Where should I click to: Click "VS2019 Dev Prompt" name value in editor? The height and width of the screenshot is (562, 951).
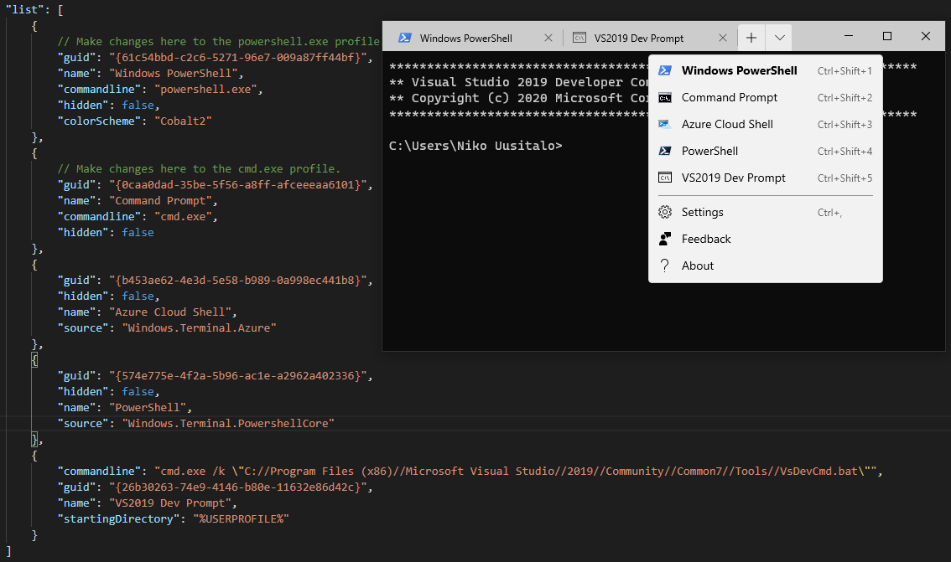point(170,503)
